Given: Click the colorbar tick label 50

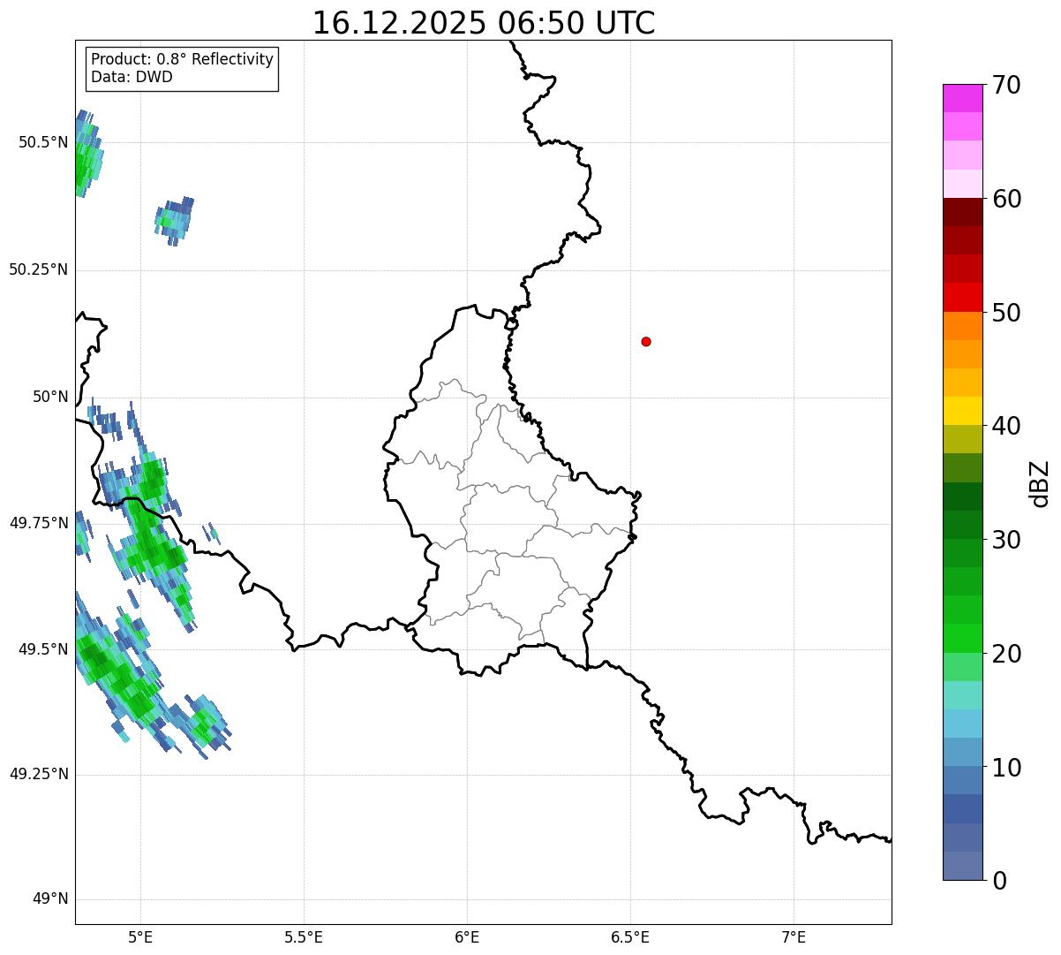Looking at the screenshot, I should (1006, 313).
